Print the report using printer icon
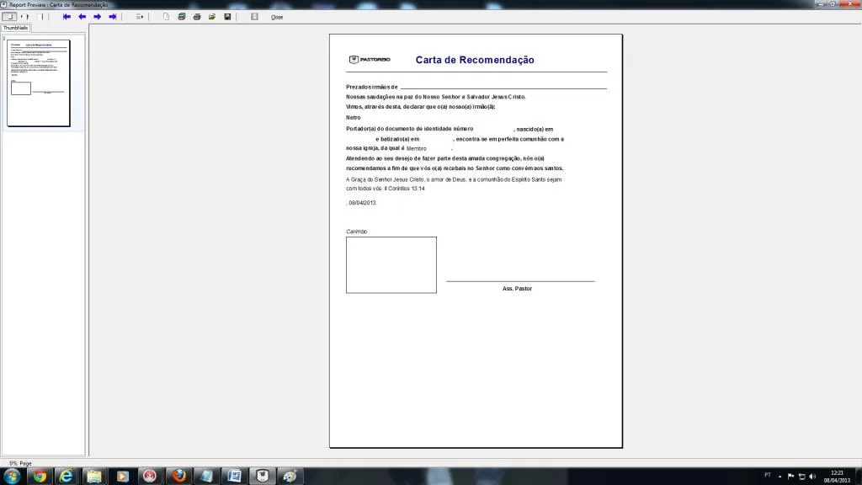This screenshot has height=485, width=862. click(197, 17)
